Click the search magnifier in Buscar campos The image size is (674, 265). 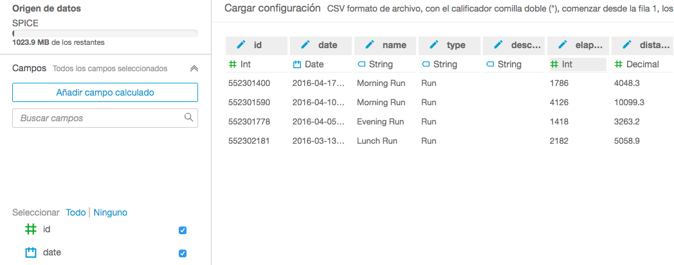188,117
